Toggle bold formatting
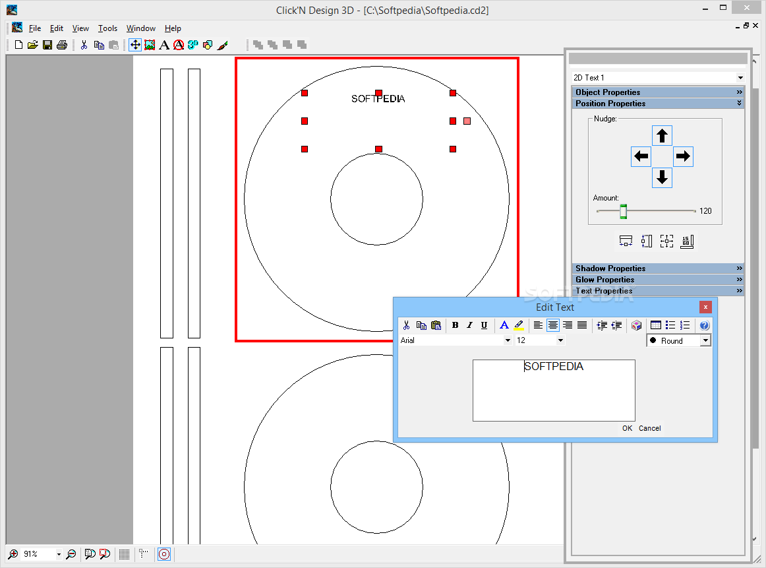766x568 pixels. tap(456, 325)
